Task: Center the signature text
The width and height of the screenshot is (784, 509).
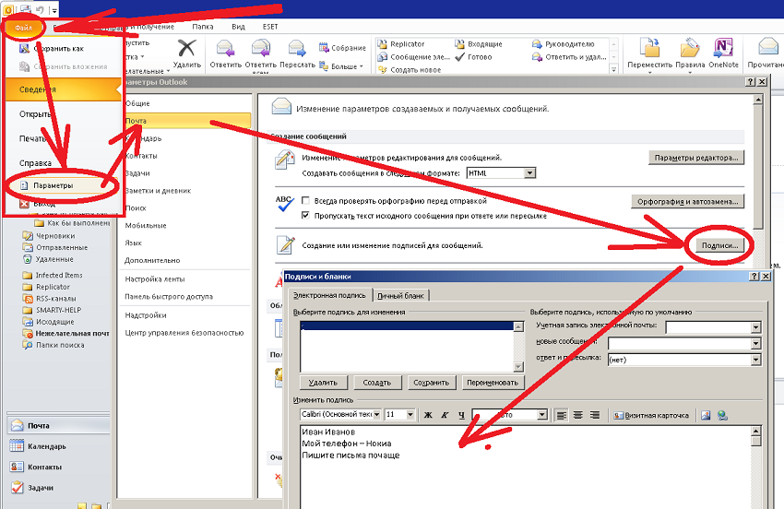Action: point(578,415)
